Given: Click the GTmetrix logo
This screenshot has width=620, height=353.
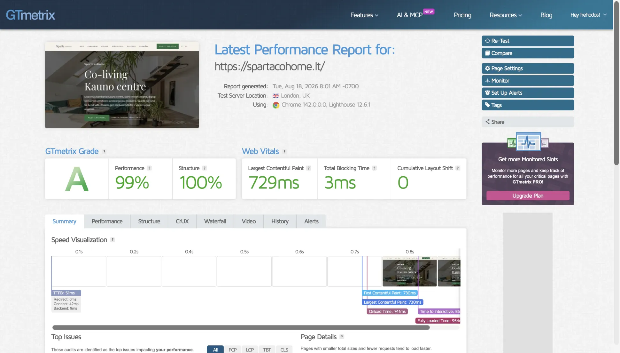Looking at the screenshot, I should click(30, 15).
